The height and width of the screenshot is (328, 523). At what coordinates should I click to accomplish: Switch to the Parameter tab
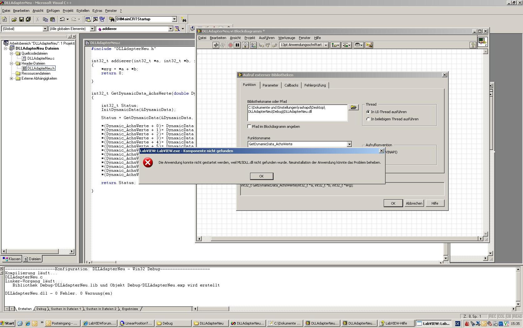tap(270, 85)
